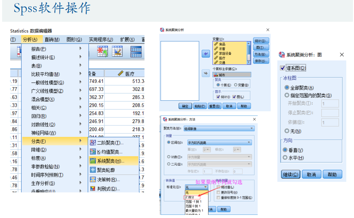Click the K-means cluster icon
This screenshot has width=354, height=218.
(x=93, y=152)
